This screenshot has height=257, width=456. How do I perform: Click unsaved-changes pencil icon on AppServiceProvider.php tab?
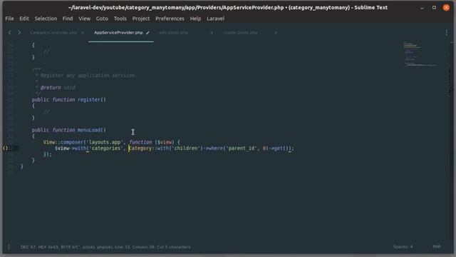[147, 33]
